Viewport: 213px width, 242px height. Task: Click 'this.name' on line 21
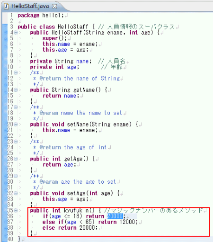point(56,130)
